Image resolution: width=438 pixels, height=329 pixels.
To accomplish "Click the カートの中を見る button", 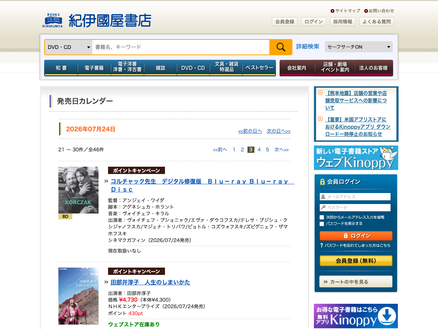I will [356, 281].
